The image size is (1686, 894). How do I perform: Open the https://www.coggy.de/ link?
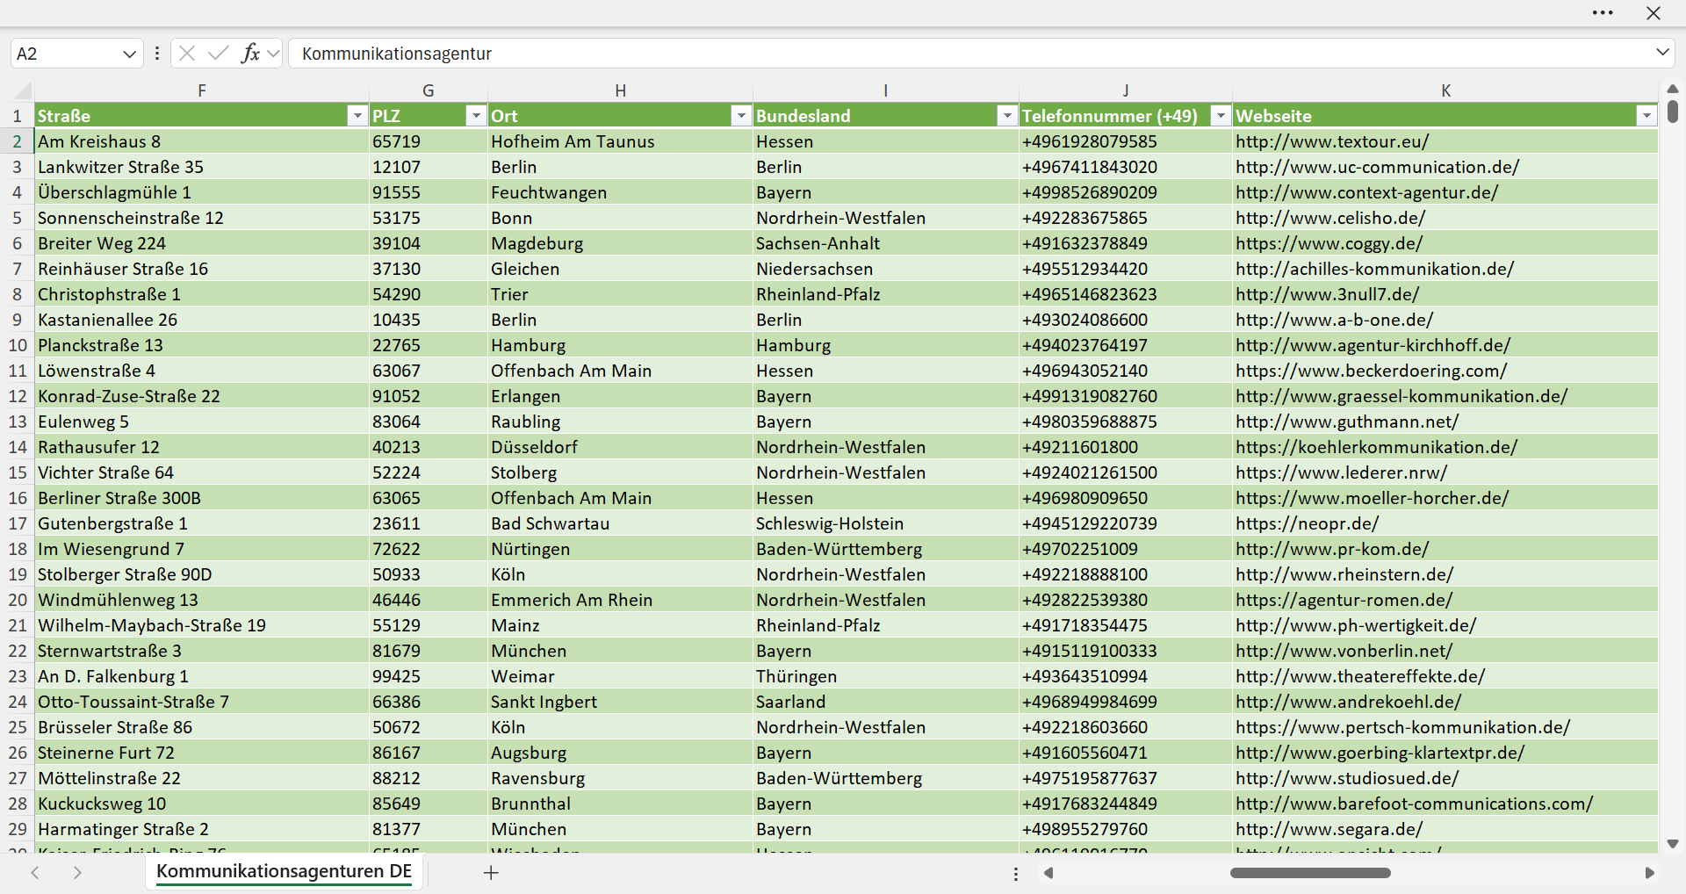1329,243
